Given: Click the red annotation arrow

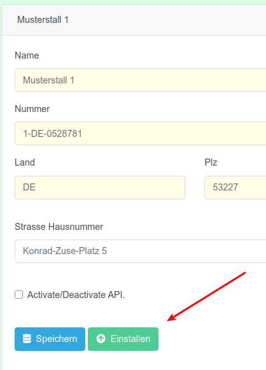Looking at the screenshot, I should pos(206,297).
